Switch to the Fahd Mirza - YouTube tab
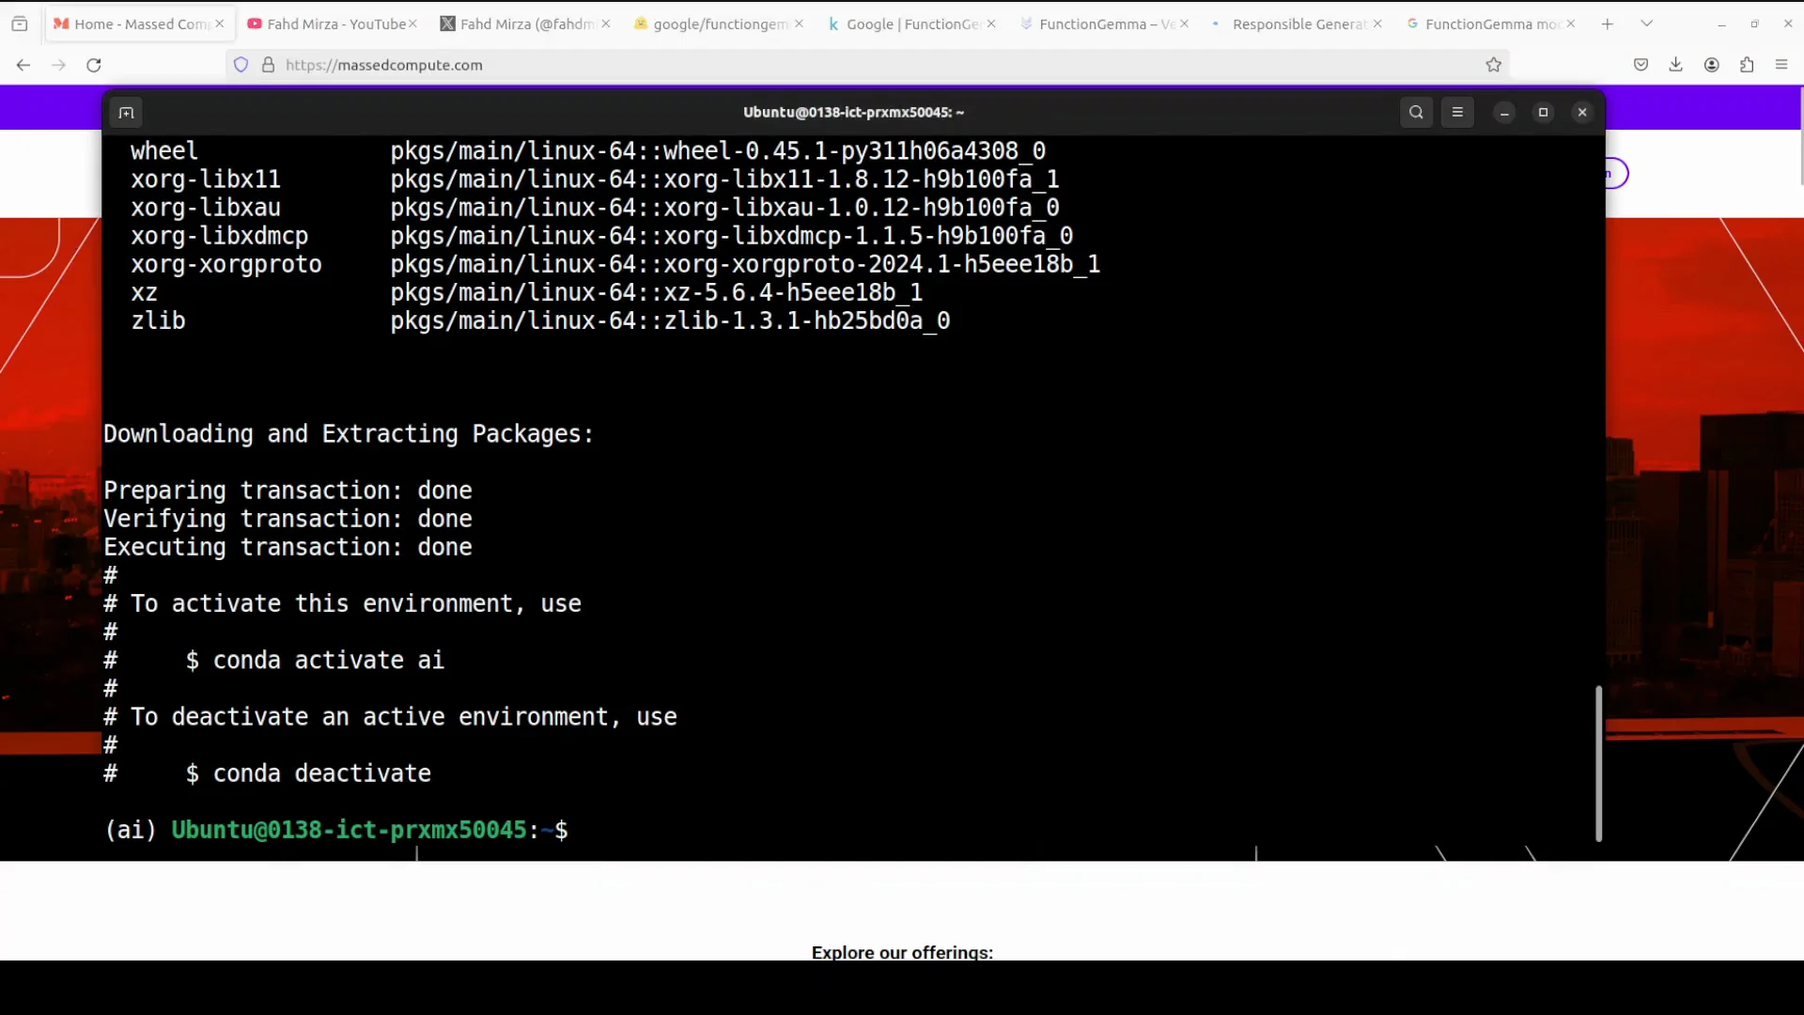 (329, 23)
